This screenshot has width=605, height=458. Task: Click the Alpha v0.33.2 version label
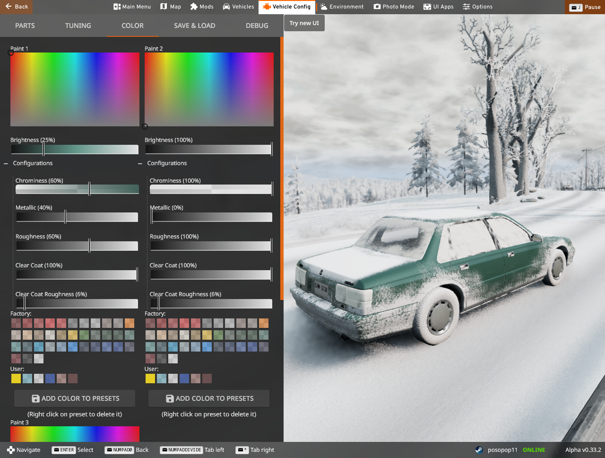(583, 450)
